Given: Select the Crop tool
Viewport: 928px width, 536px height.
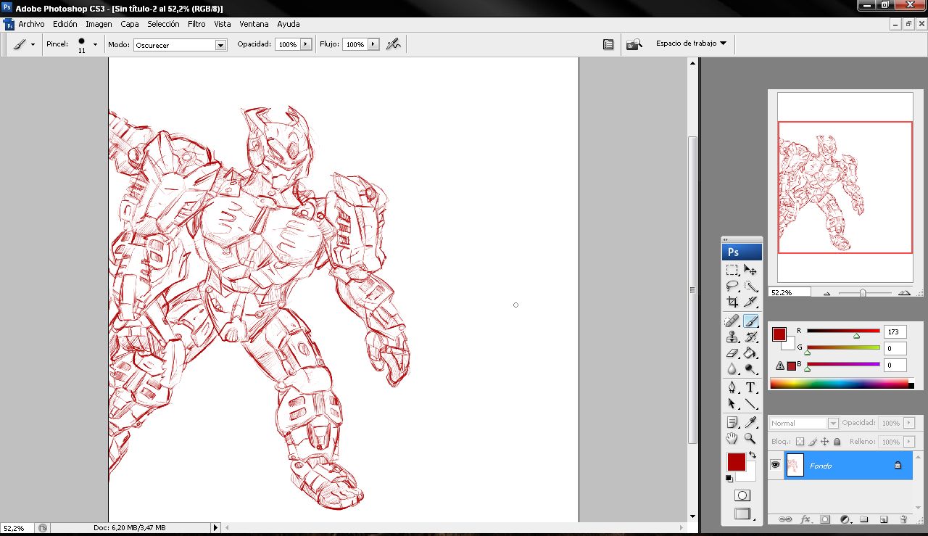Looking at the screenshot, I should coord(732,302).
